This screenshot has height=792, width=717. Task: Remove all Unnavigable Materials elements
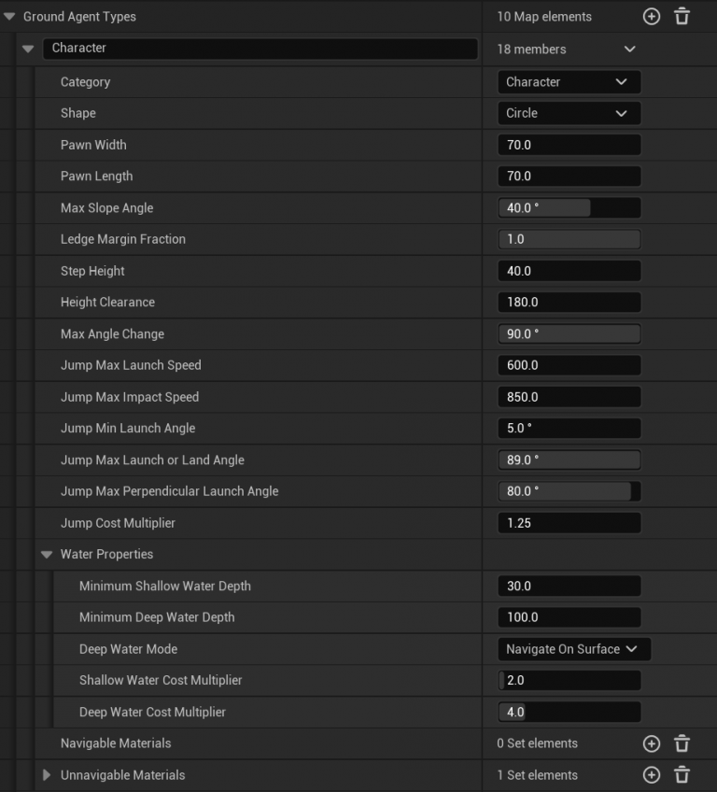(682, 775)
